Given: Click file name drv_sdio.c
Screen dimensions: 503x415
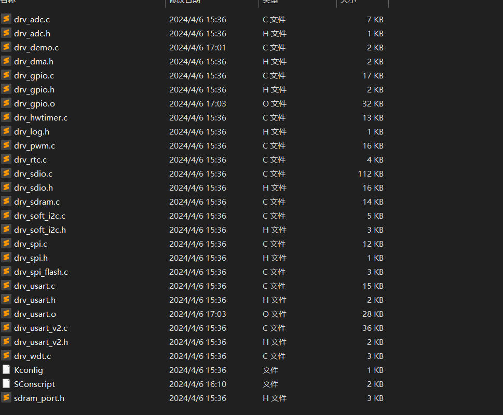Looking at the screenshot, I should 33,173.
